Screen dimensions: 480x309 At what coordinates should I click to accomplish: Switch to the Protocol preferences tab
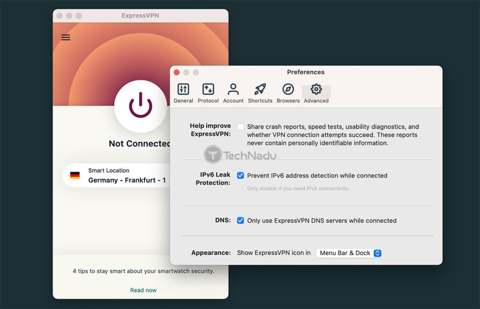click(x=208, y=93)
